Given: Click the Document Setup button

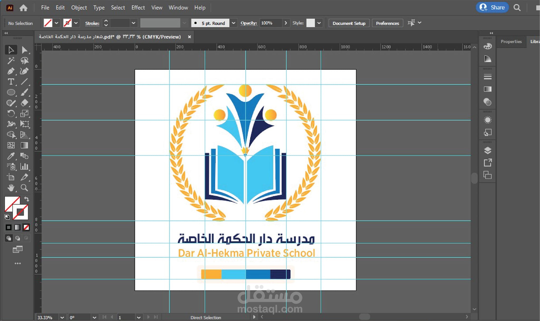Looking at the screenshot, I should [x=349, y=23].
